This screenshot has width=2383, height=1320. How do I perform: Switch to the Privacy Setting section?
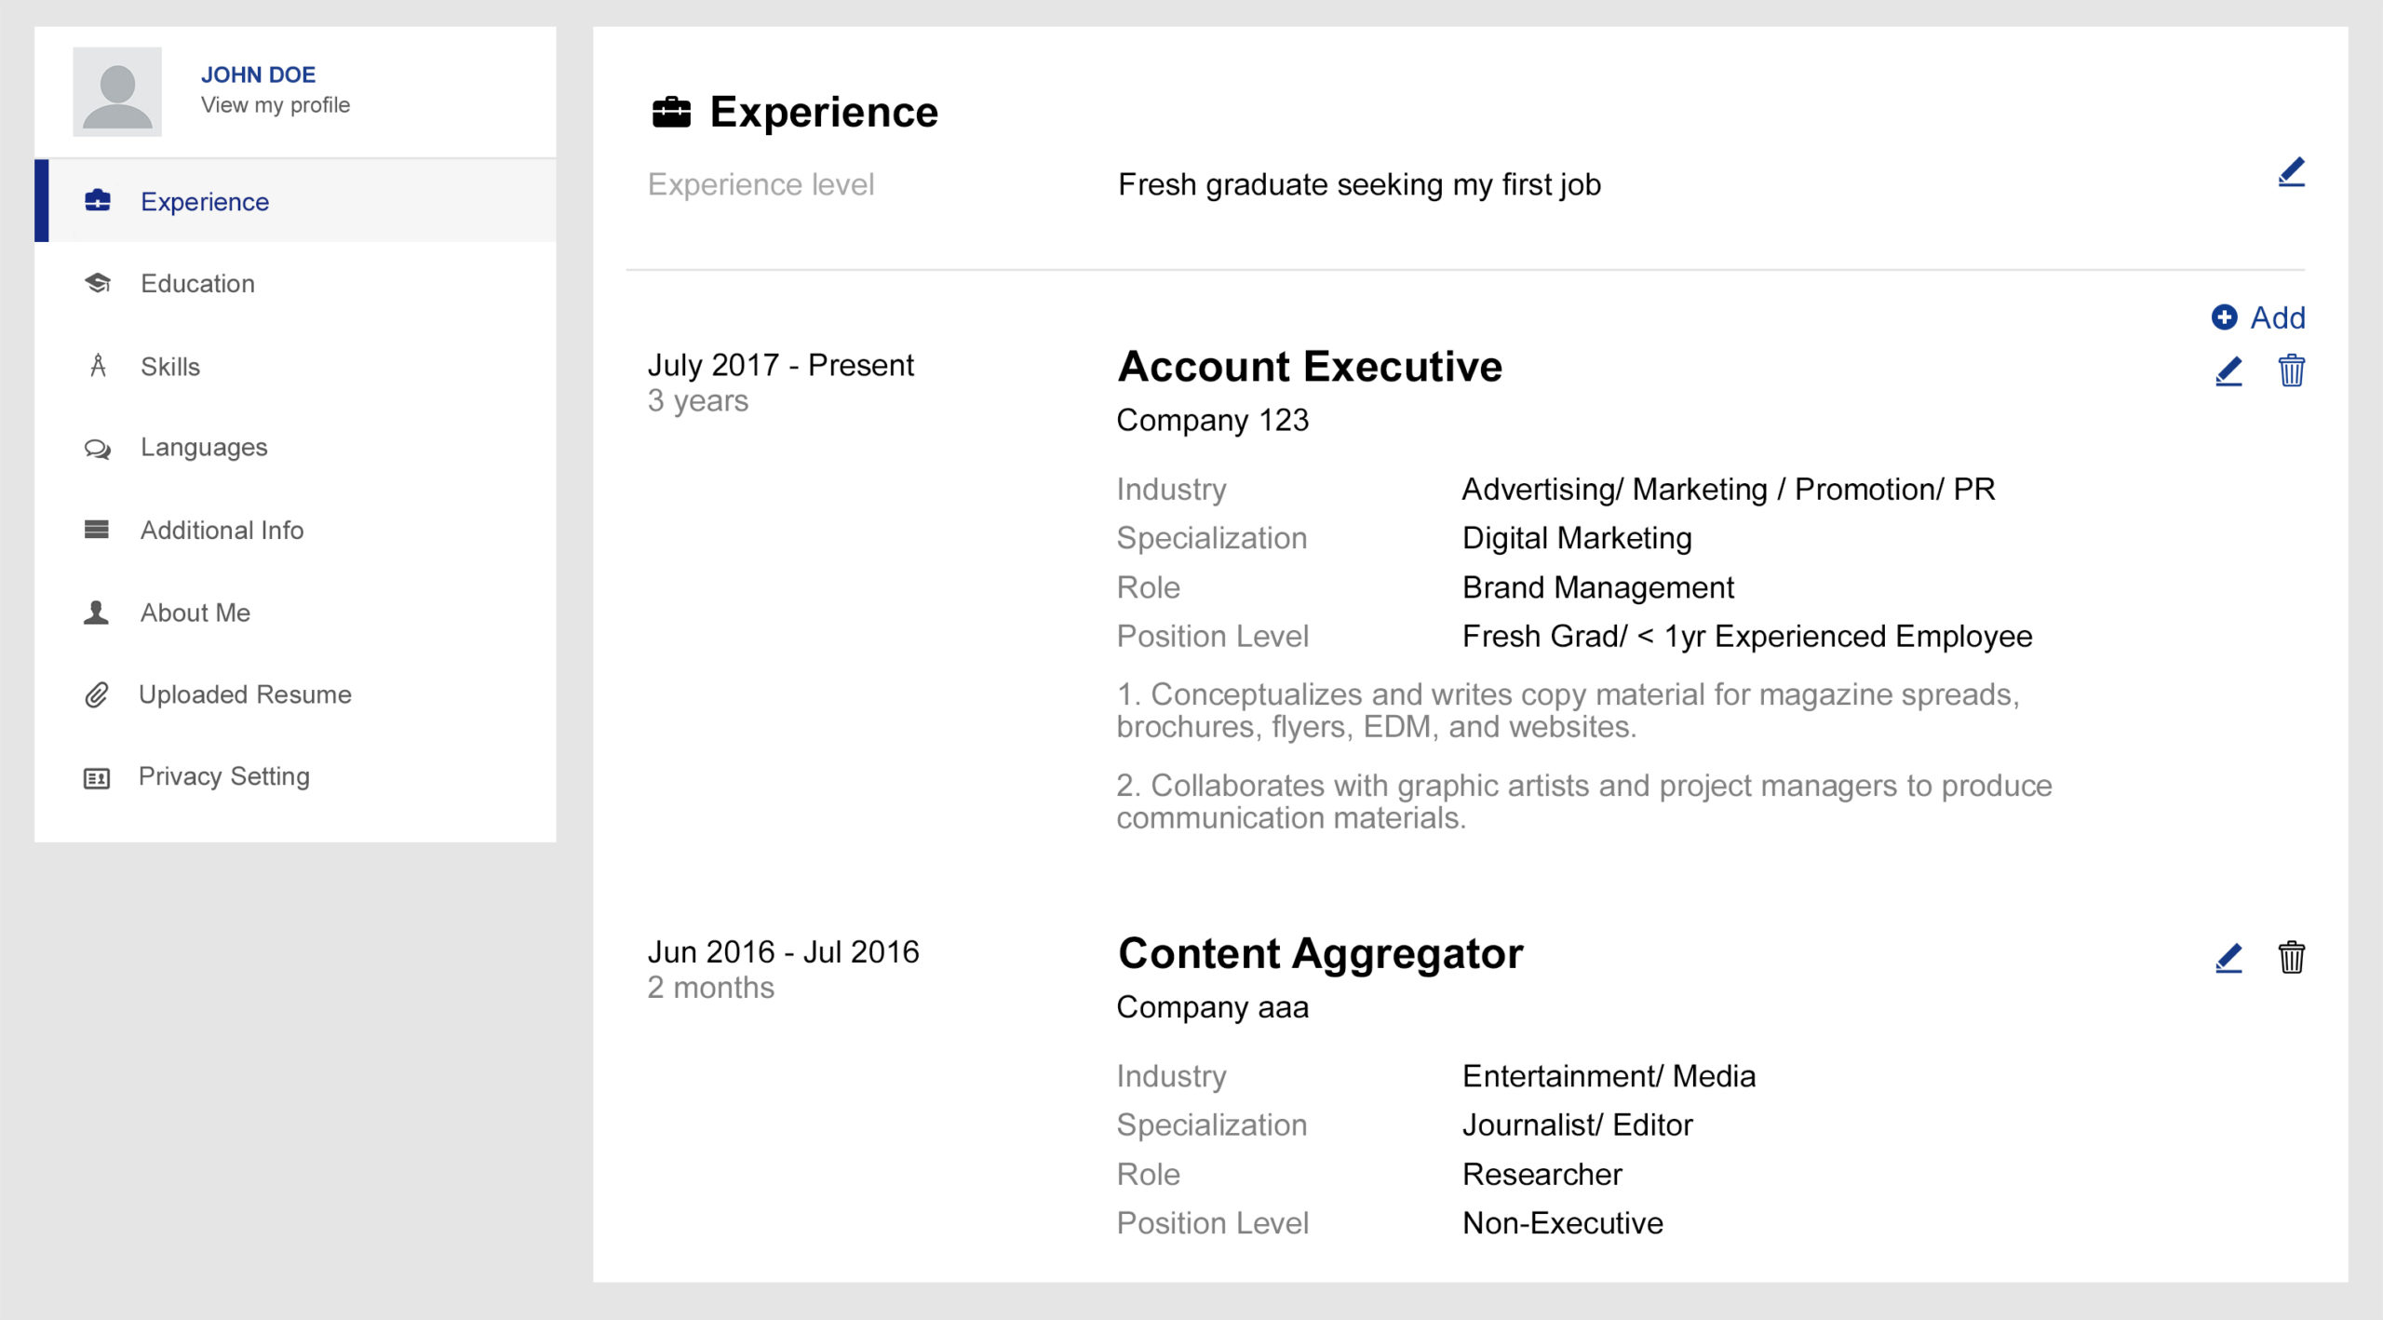click(224, 775)
